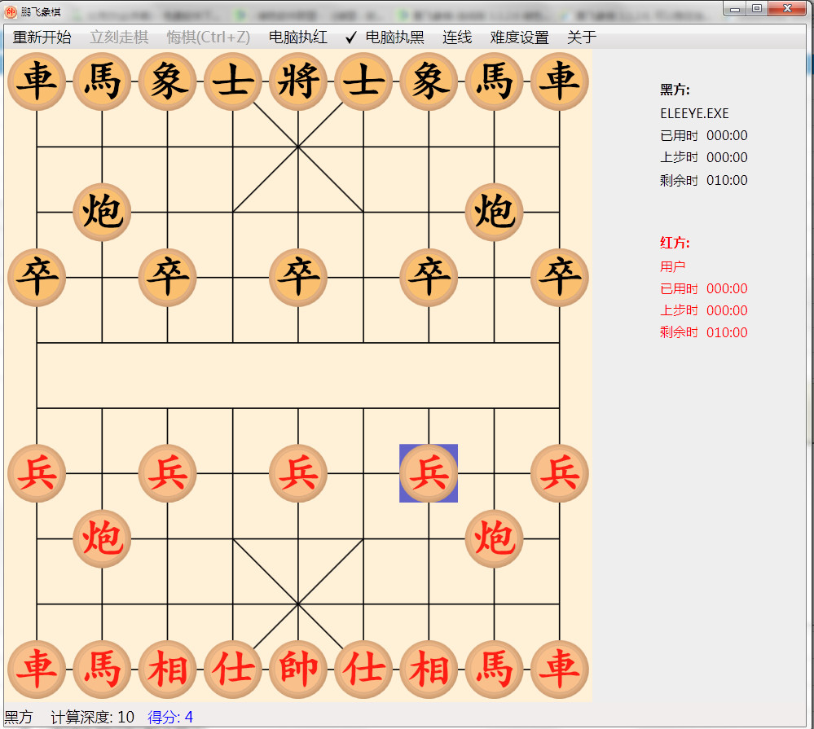This screenshot has height=729, width=814.
Task: Select black right cannon 炮
Action: tap(495, 212)
